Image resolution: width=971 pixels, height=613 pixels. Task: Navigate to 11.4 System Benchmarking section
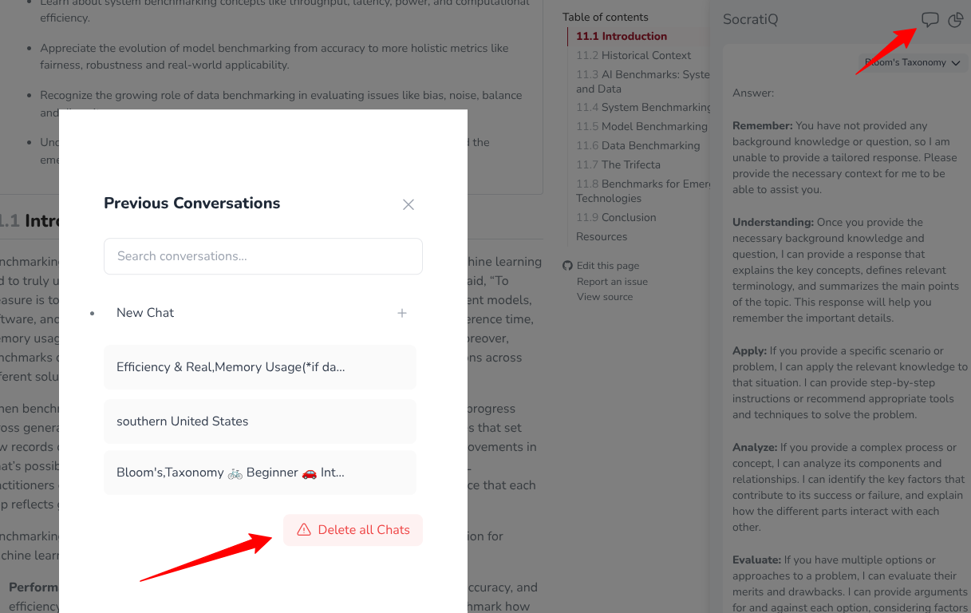click(642, 107)
